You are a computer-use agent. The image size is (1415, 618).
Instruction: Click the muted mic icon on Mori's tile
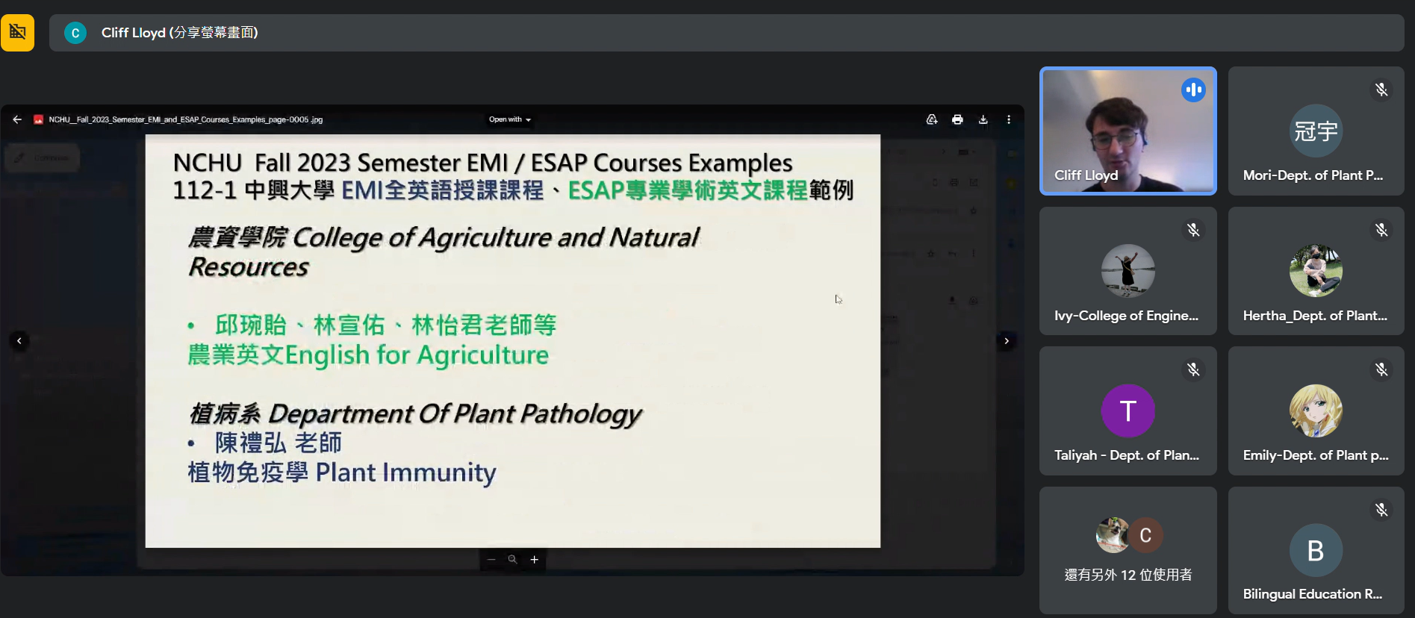coord(1381,90)
